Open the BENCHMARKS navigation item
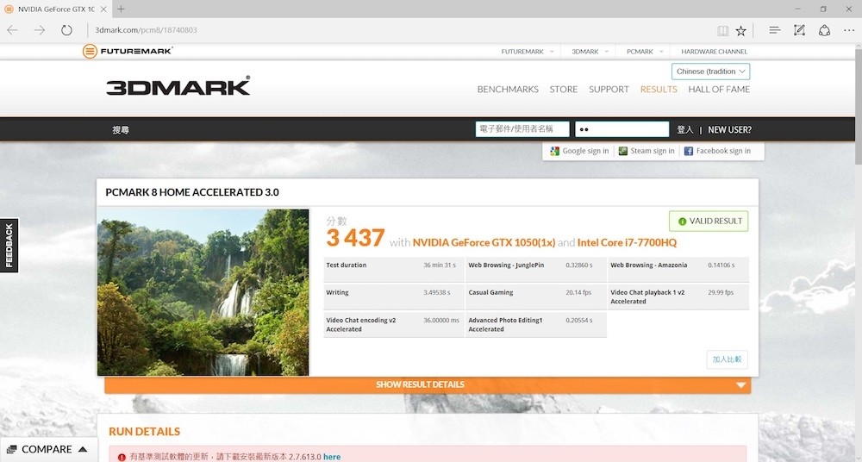The height and width of the screenshot is (462, 862). [508, 89]
